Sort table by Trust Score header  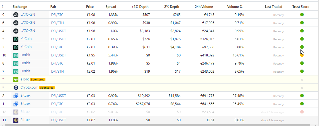tap(300, 7)
